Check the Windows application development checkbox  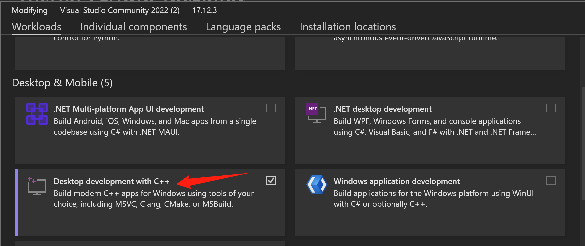[x=551, y=180]
